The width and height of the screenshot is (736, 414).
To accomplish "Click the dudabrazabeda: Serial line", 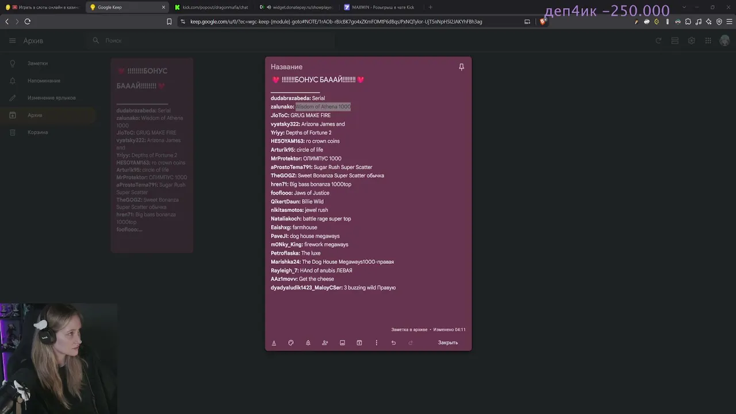I will [x=298, y=98].
